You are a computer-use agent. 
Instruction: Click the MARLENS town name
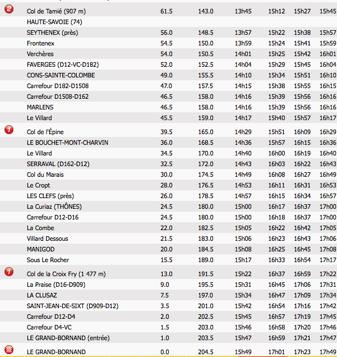41,107
